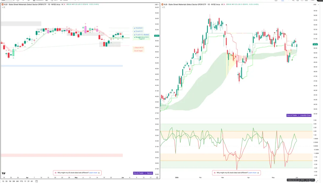Click Ocs Ai Trader Liquidity Chart badge
The image size is (323, 183).
[299, 115]
